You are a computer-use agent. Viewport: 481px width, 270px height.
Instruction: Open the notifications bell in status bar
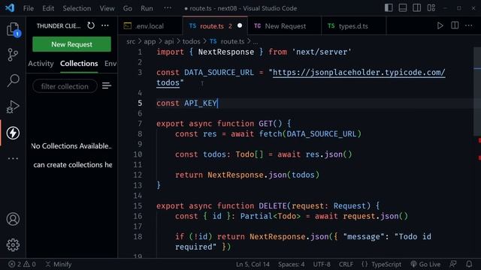pos(469,264)
